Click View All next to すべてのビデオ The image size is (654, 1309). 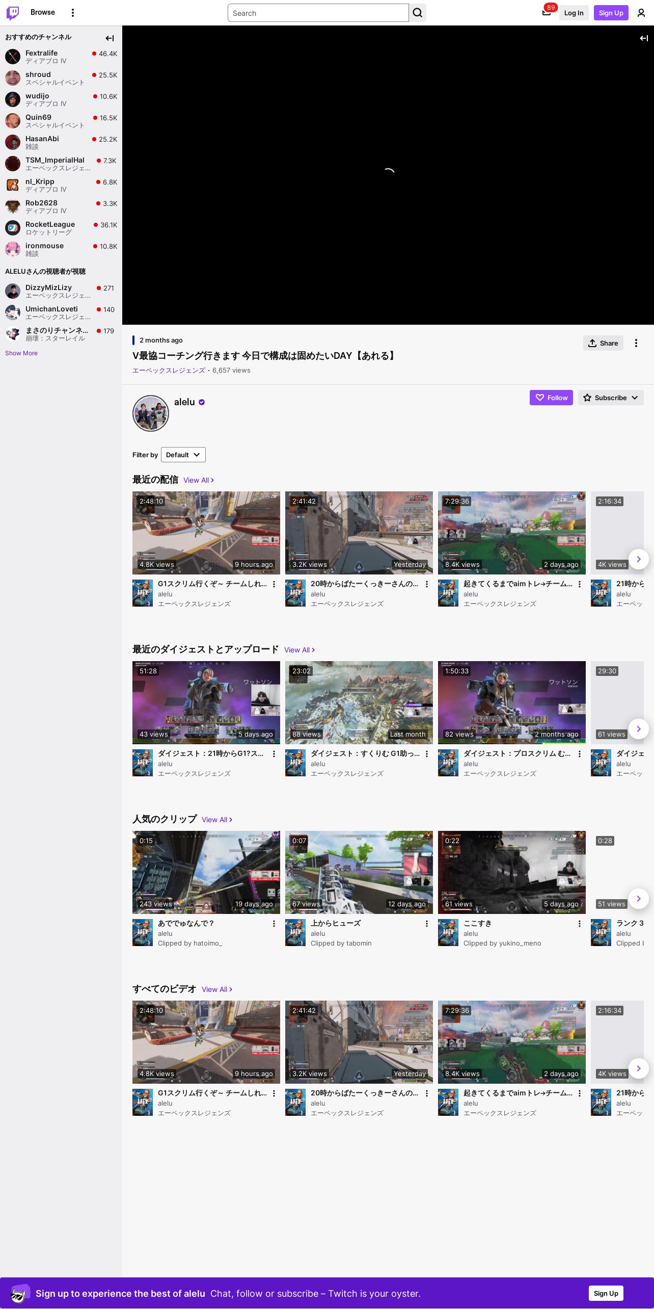point(217,989)
